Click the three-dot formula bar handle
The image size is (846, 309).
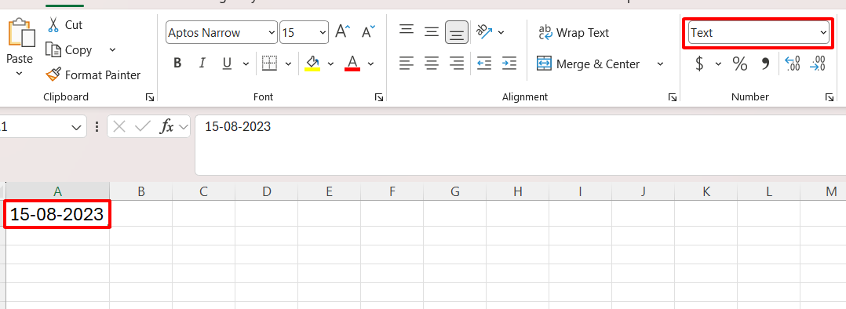point(97,127)
